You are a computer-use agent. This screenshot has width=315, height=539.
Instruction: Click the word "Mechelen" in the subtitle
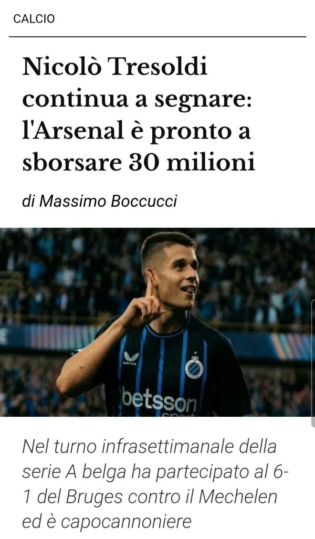(238, 497)
